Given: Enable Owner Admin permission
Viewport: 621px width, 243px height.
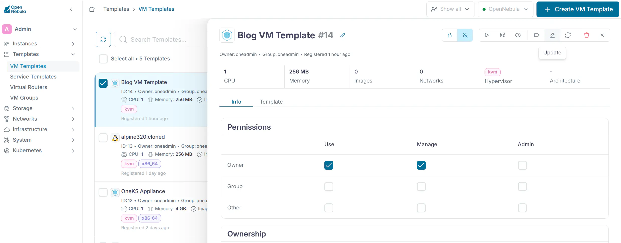Looking at the screenshot, I should [522, 165].
